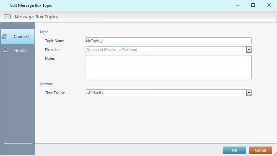Image resolution: width=277 pixels, height=156 pixels.
Task: Switch to the General tab label
Action: coord(21,36)
